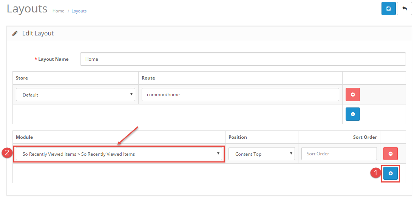Click into the Route field with common/home
Viewport: 417px width, 204px height.
coord(240,95)
